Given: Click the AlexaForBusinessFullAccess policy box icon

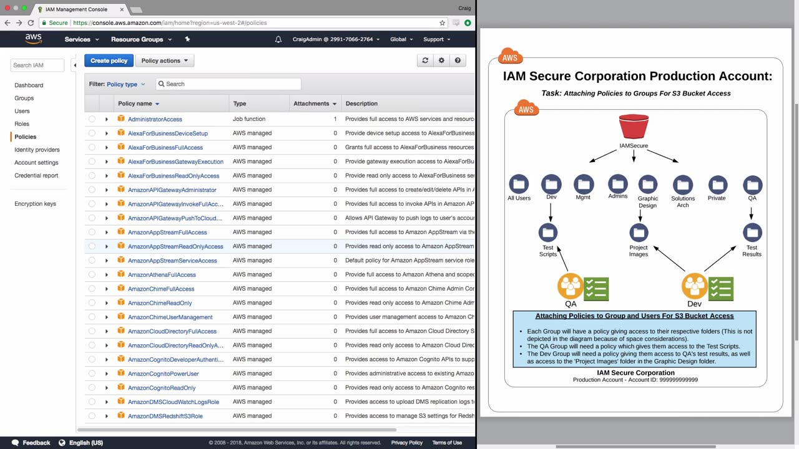Looking at the screenshot, I should coord(121,147).
